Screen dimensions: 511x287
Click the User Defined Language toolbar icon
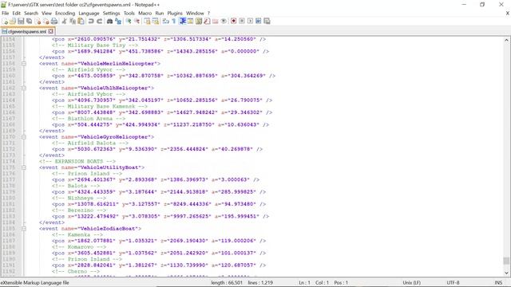point(190,22)
